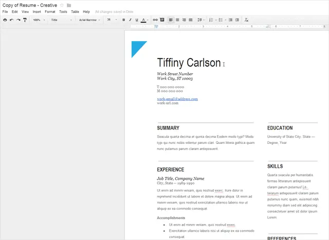
Task: Open the work-email@address.com link
Action: click(x=177, y=99)
